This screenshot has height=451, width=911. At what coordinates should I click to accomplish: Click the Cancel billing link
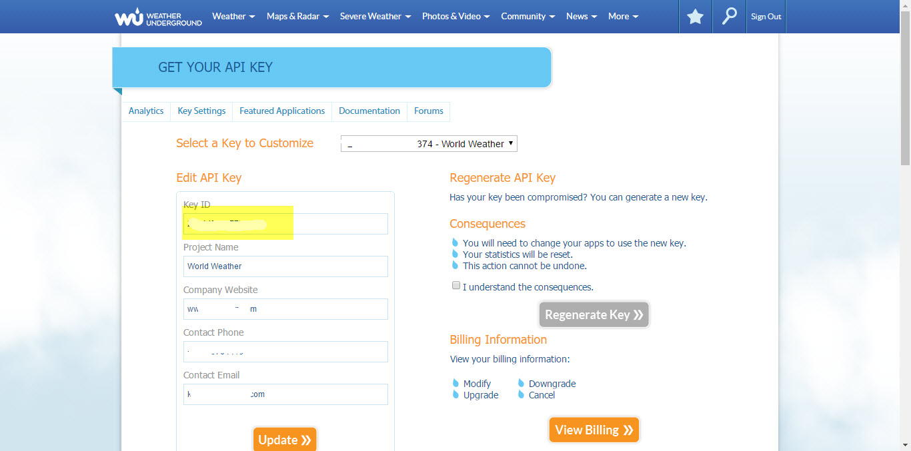tap(542, 395)
